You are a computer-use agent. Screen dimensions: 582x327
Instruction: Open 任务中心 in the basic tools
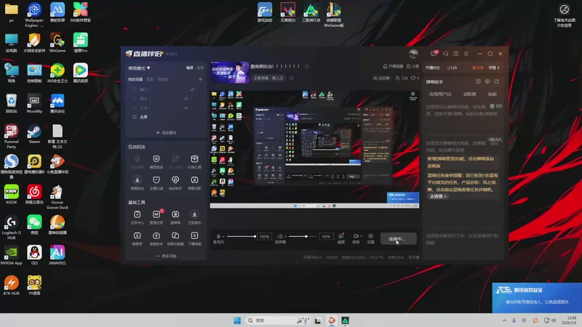(137, 217)
